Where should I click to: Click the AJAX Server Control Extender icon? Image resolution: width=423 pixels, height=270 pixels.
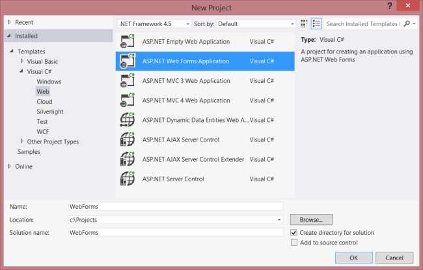(128, 159)
